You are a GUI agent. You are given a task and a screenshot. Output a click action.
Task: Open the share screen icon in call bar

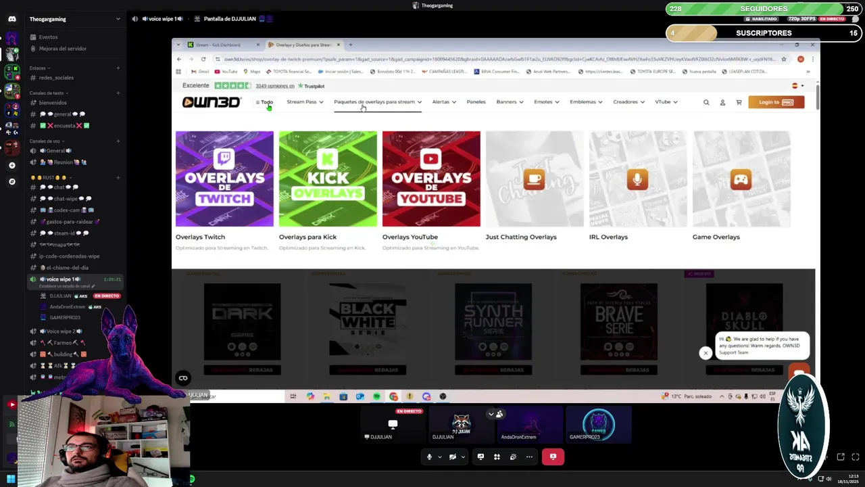pos(480,457)
